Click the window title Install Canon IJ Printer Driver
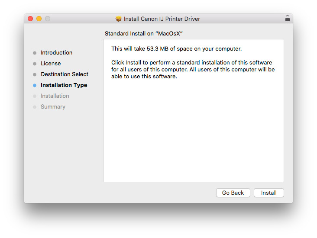 tap(162, 19)
